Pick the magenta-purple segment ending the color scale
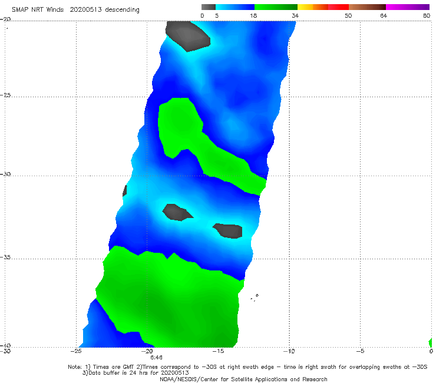Screen dimensions: 436x383 pyautogui.click(x=408, y=7)
